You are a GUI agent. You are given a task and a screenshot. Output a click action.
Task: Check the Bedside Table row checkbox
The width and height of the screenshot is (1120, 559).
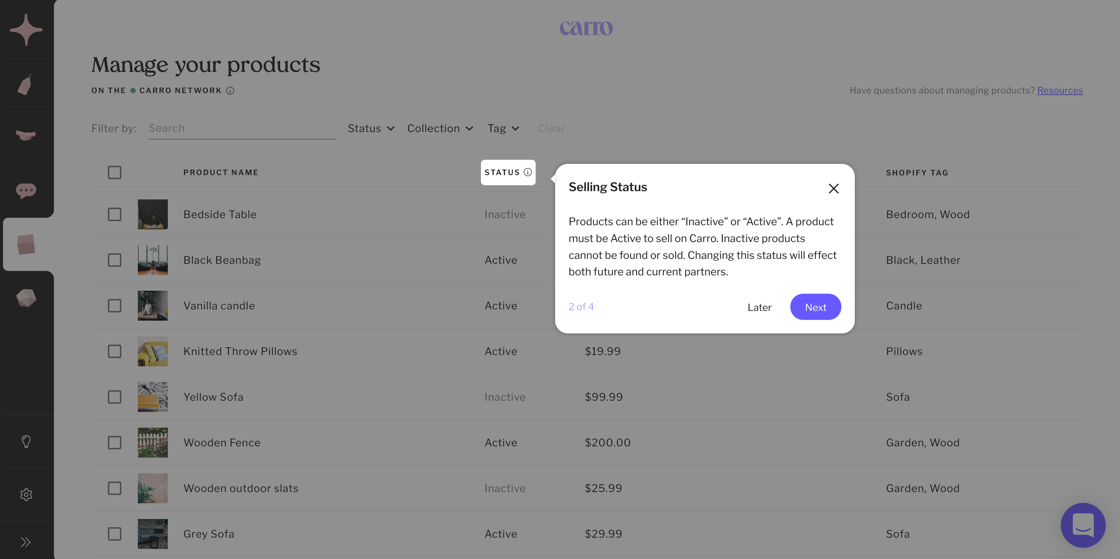pyautogui.click(x=114, y=214)
